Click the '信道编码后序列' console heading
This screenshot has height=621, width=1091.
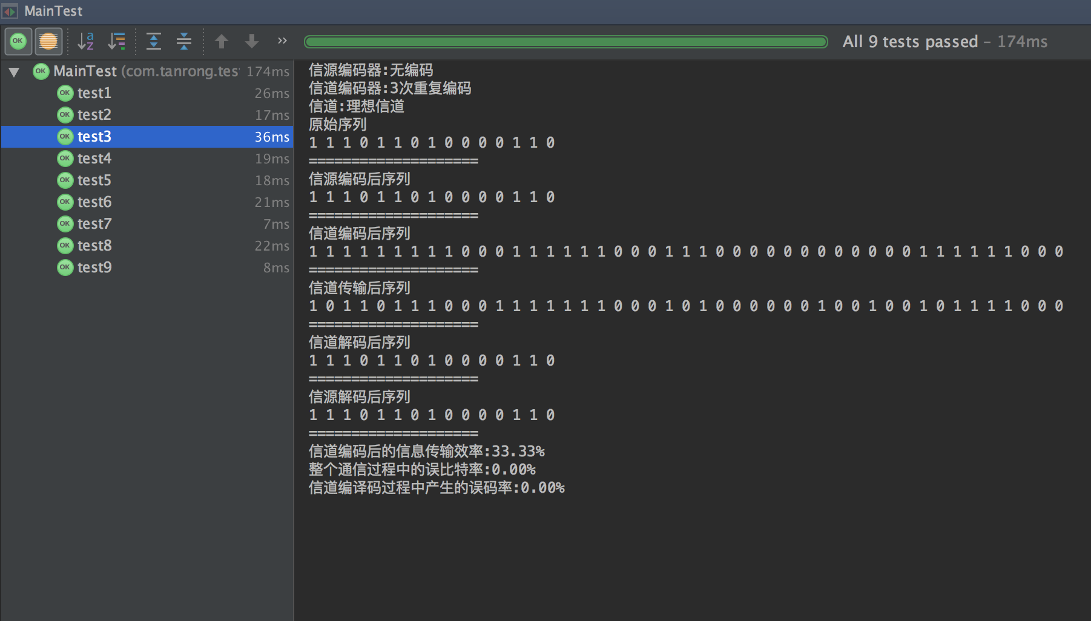(x=359, y=234)
